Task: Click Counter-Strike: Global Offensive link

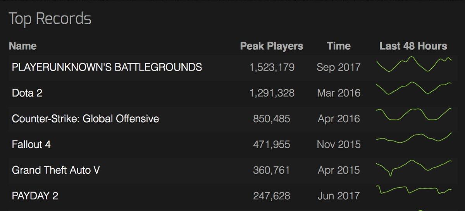Action: (x=85, y=119)
